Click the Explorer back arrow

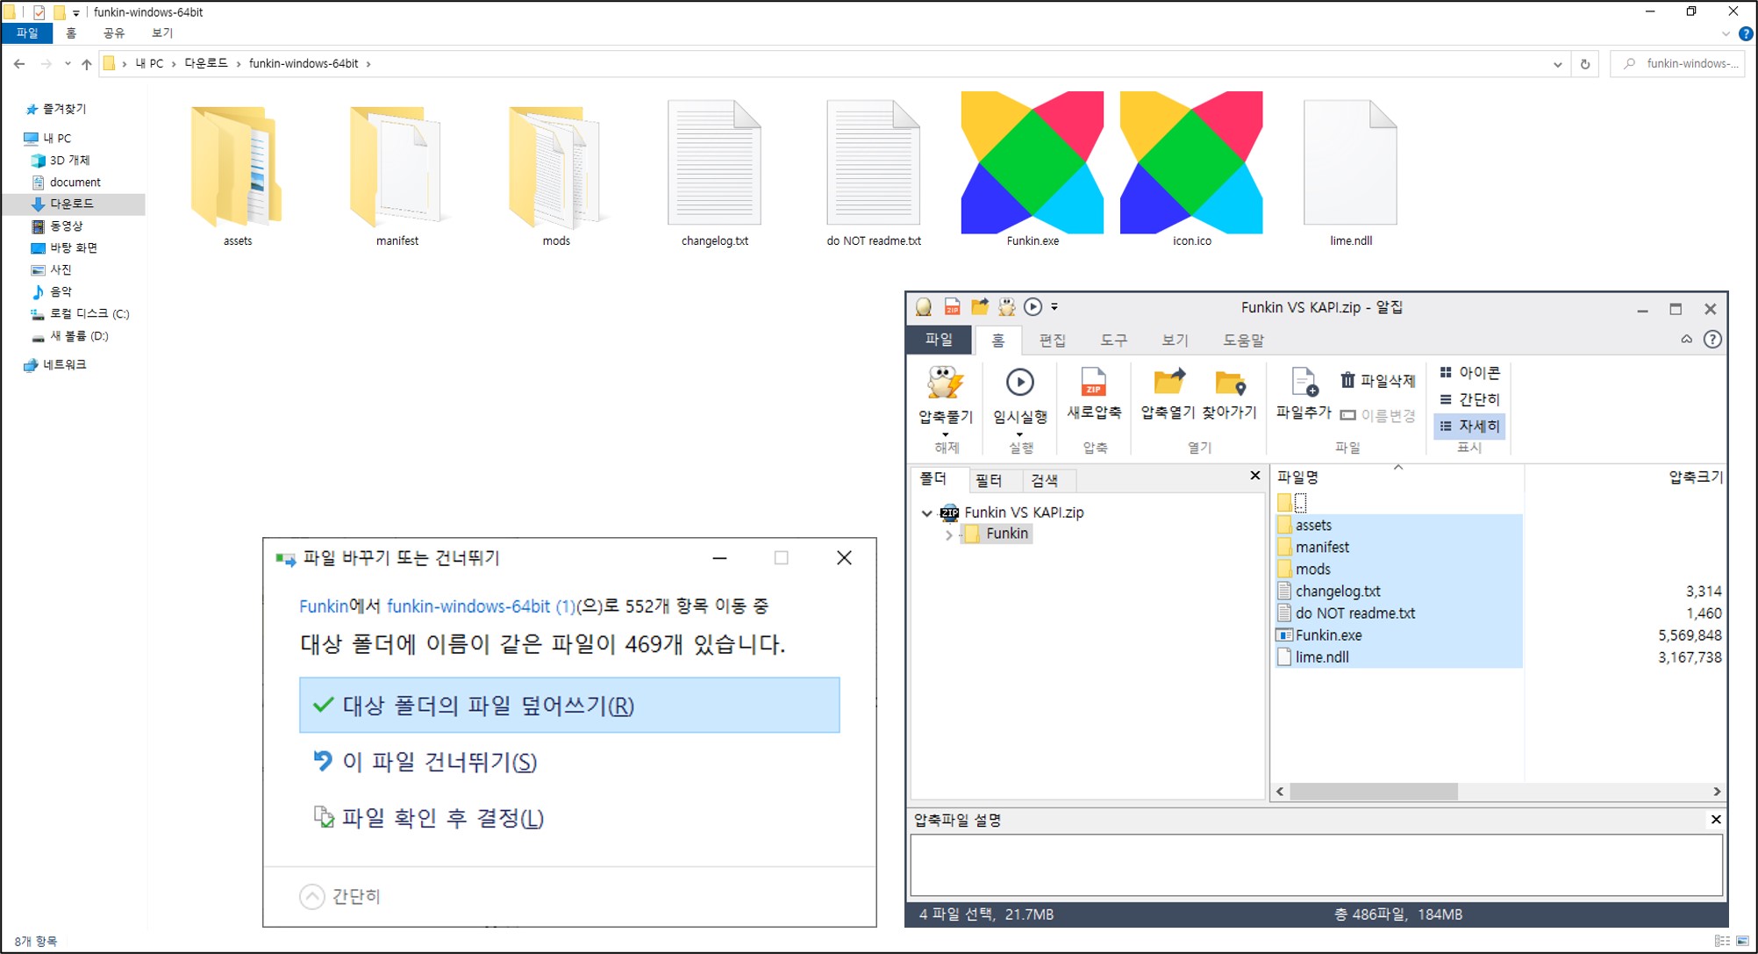(19, 64)
